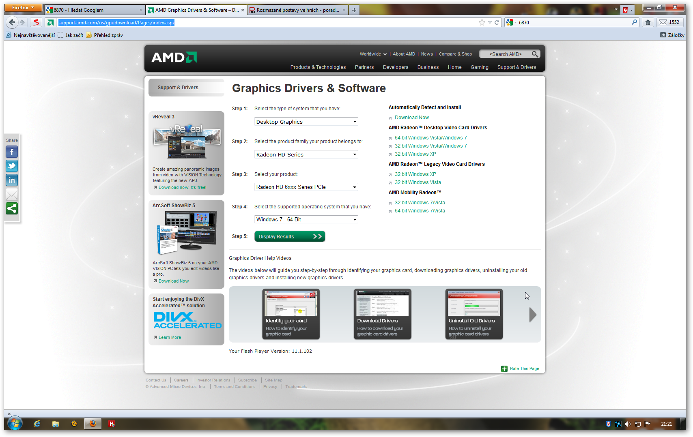Click the LinkedIn share icon
This screenshot has width=693, height=437.
pyautogui.click(x=12, y=180)
